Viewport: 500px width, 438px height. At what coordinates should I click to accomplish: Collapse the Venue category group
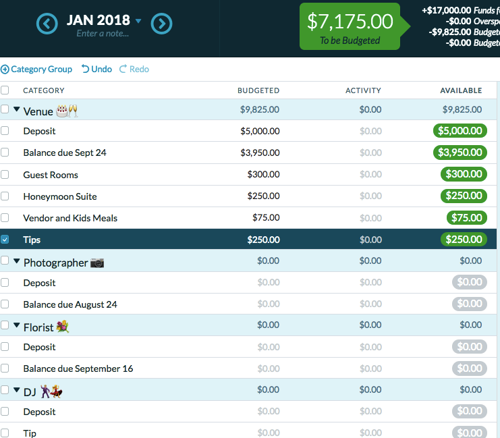[x=17, y=109]
